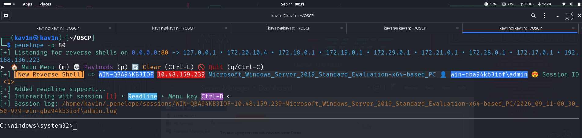Click the Quit (q/Ctrl-C) label
This screenshot has width=582, height=138.
click(x=236, y=67)
